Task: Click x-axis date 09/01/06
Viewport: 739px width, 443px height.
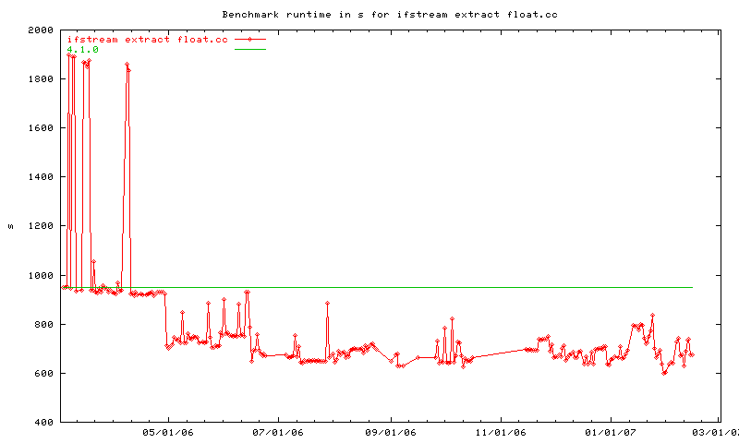Action: pos(391,433)
